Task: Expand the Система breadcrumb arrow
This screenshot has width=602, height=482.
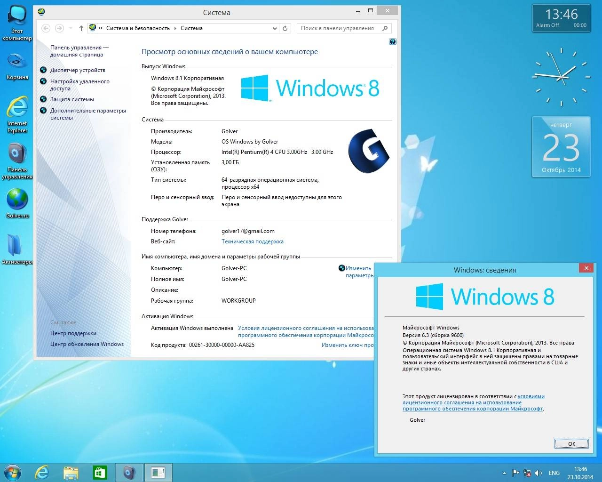Action: 176,28
